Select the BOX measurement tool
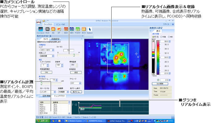 tap(84, 29)
